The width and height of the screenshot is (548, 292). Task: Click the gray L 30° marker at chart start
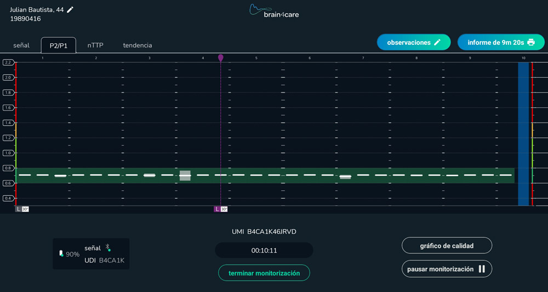[x=22, y=209]
